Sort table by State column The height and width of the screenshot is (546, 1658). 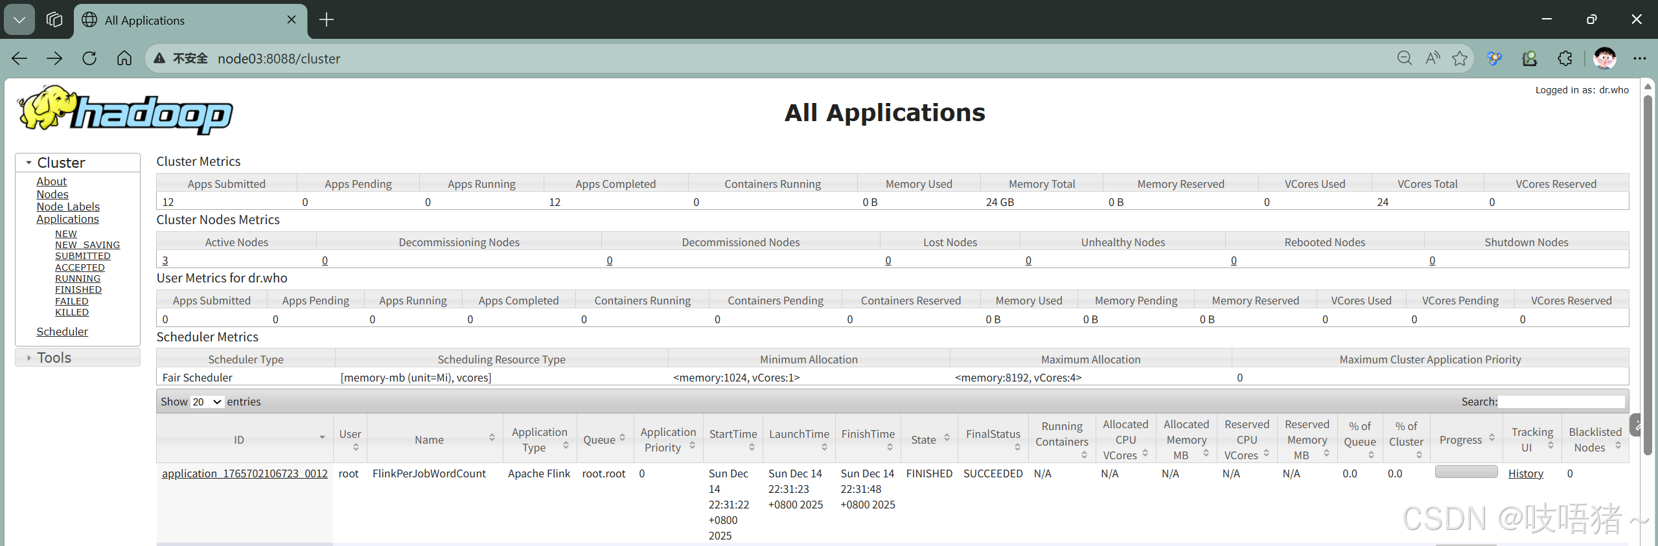(947, 438)
